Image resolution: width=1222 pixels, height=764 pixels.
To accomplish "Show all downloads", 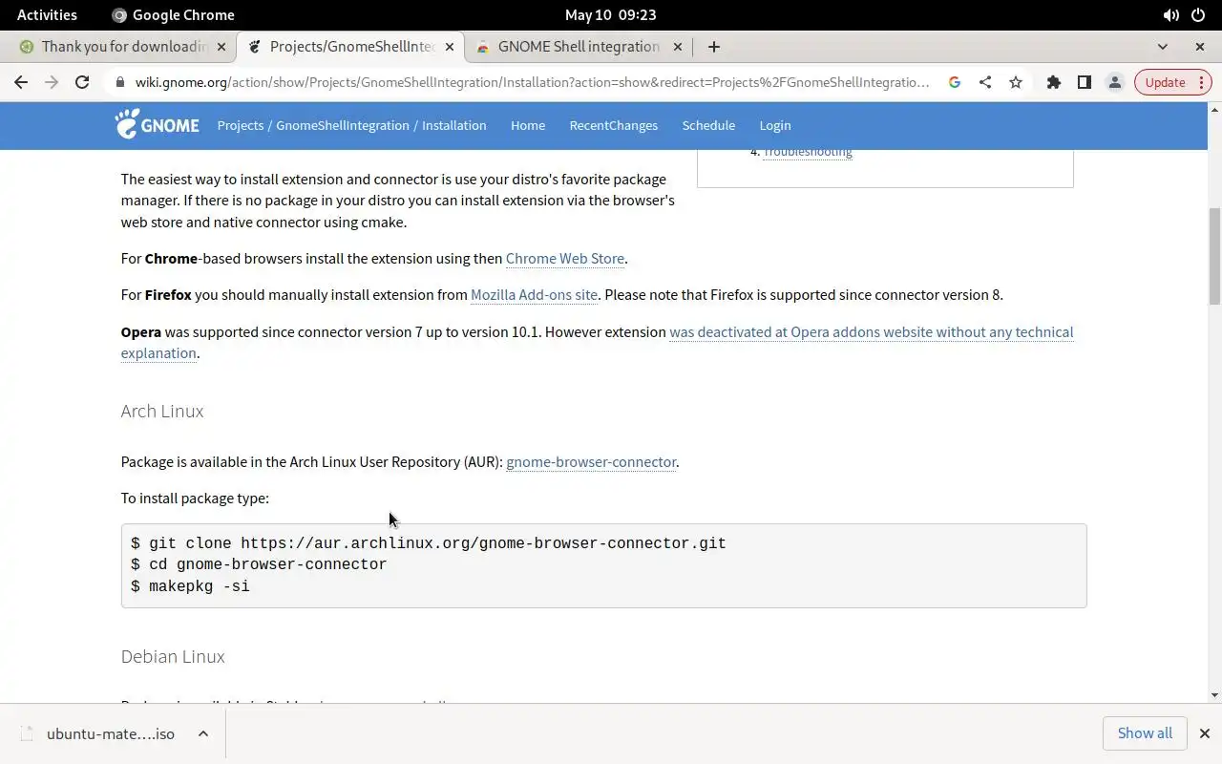I will click(1145, 733).
